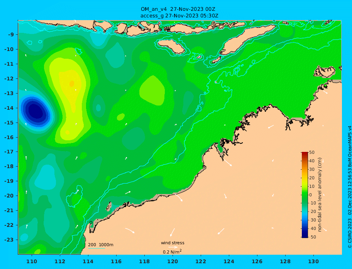This screenshot has height=269, width=352.
Task: Click the '128' longitude axis label
Action: pyautogui.click(x=285, y=261)
